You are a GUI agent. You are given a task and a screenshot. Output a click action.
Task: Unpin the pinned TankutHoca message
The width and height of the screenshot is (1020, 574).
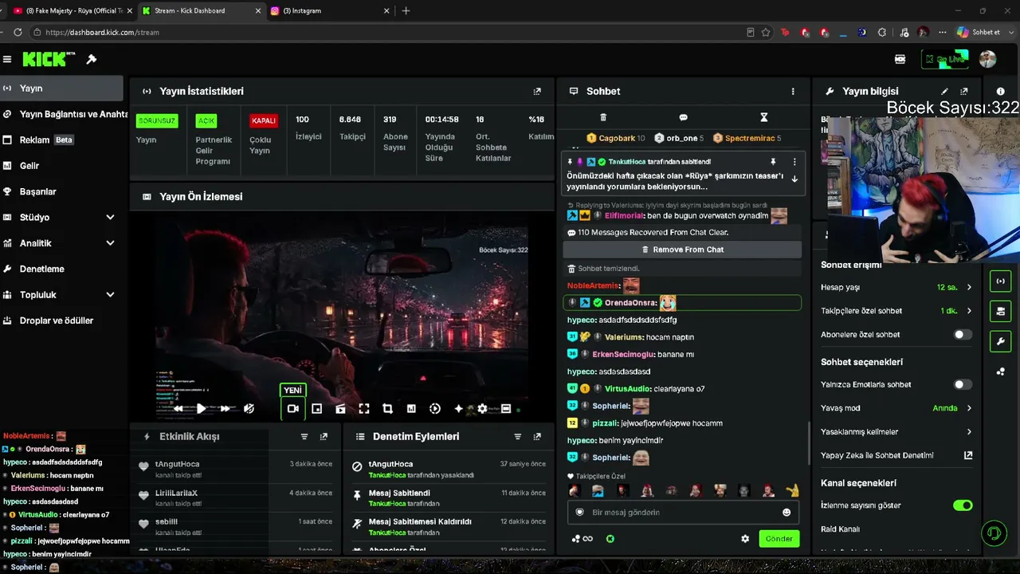point(772,162)
